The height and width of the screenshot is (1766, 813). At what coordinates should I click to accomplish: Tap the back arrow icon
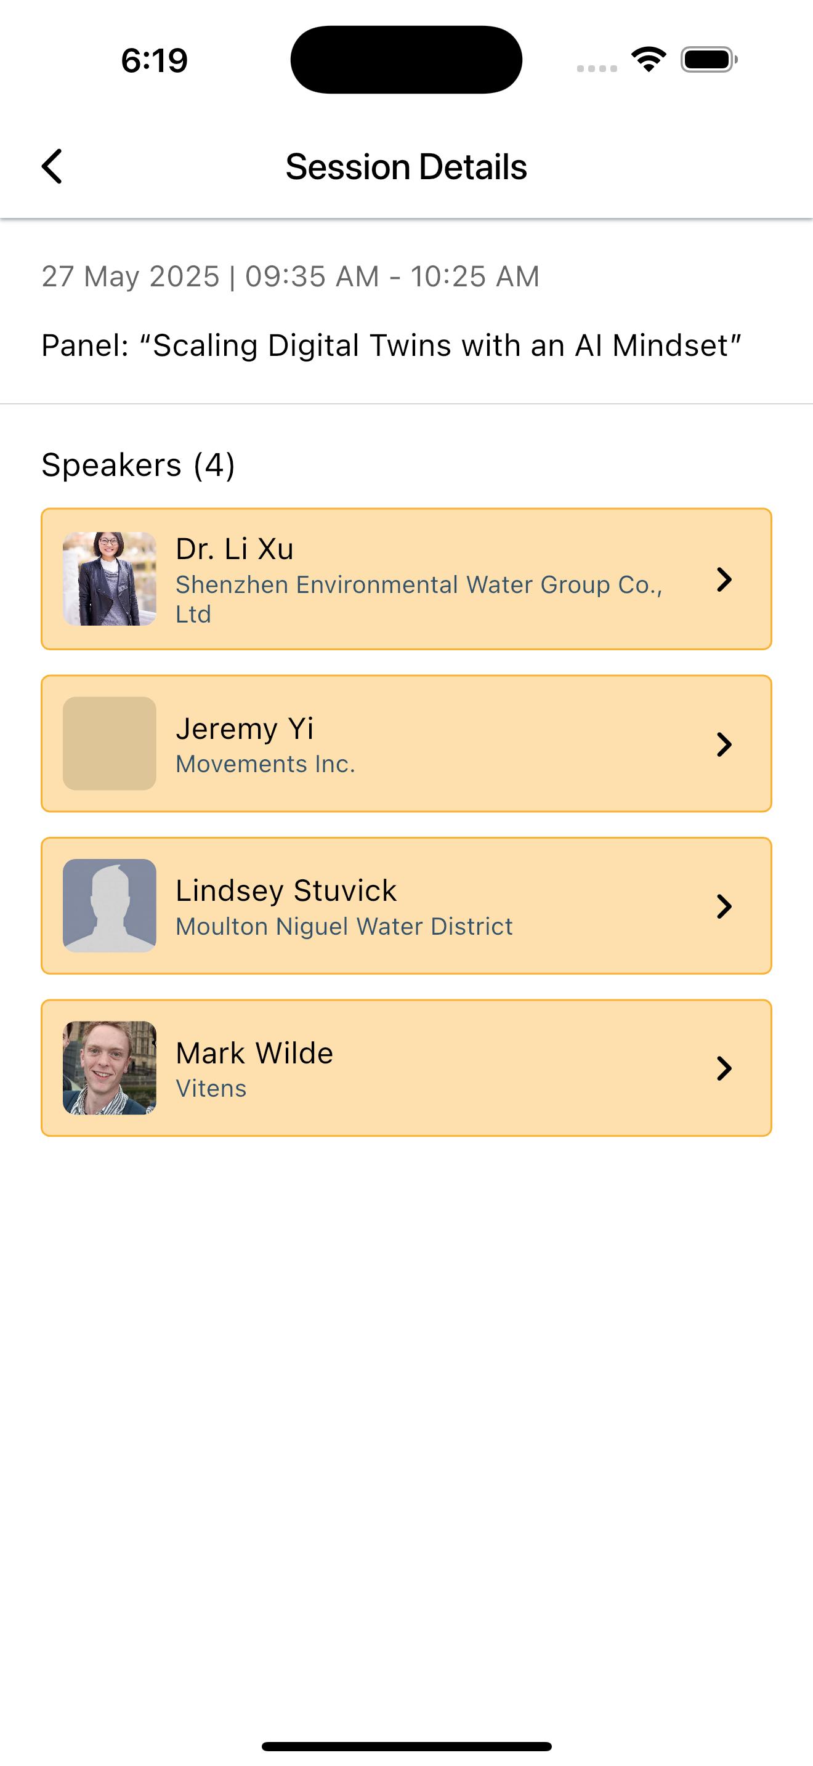(x=52, y=167)
